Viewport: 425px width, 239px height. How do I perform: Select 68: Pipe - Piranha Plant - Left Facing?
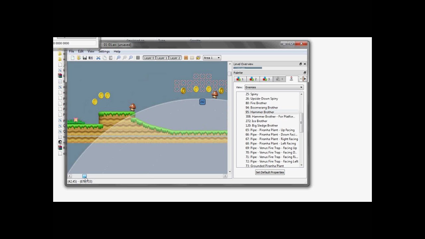(271, 143)
